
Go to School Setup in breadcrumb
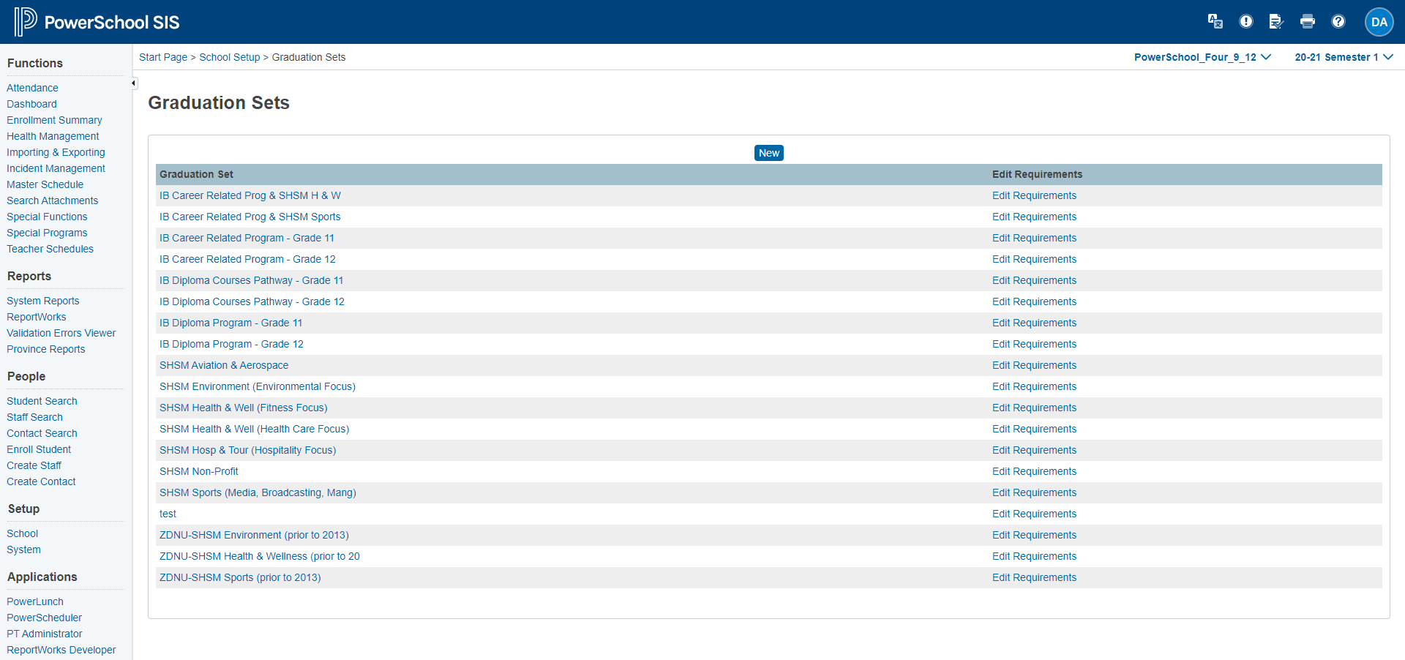229,57
